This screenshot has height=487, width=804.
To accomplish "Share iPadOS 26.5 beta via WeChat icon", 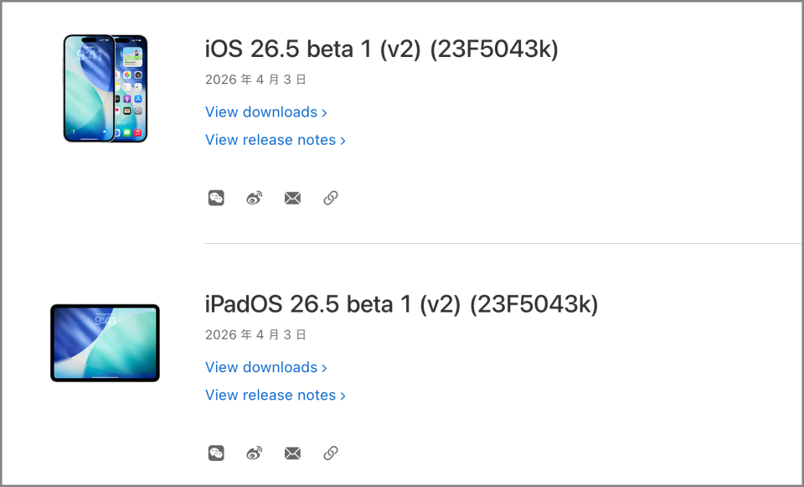I will 216,453.
